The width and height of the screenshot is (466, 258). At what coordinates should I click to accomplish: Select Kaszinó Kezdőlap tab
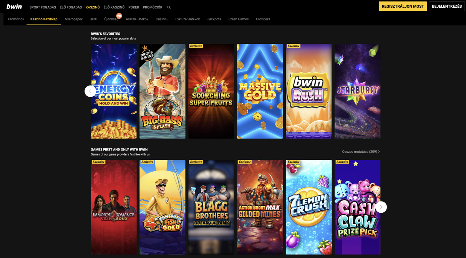tap(44, 19)
